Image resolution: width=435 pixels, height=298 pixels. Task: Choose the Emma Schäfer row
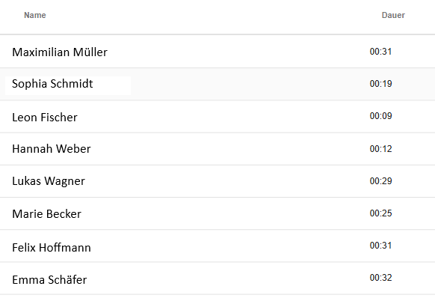(217, 279)
